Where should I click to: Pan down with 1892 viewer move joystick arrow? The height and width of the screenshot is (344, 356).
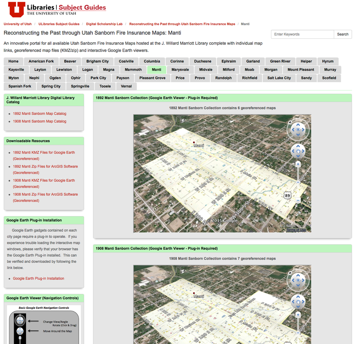click(298, 156)
